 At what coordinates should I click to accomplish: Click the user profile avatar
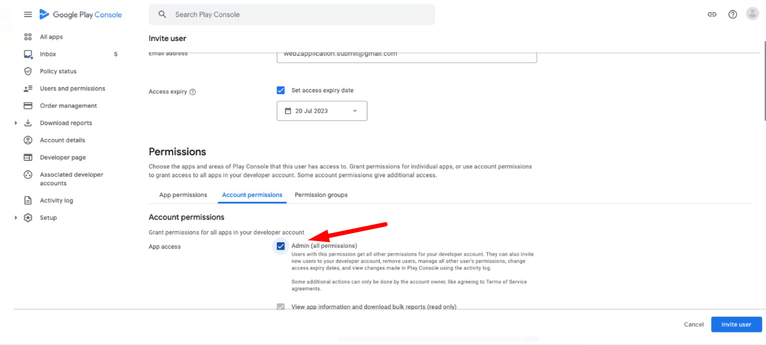coord(753,14)
